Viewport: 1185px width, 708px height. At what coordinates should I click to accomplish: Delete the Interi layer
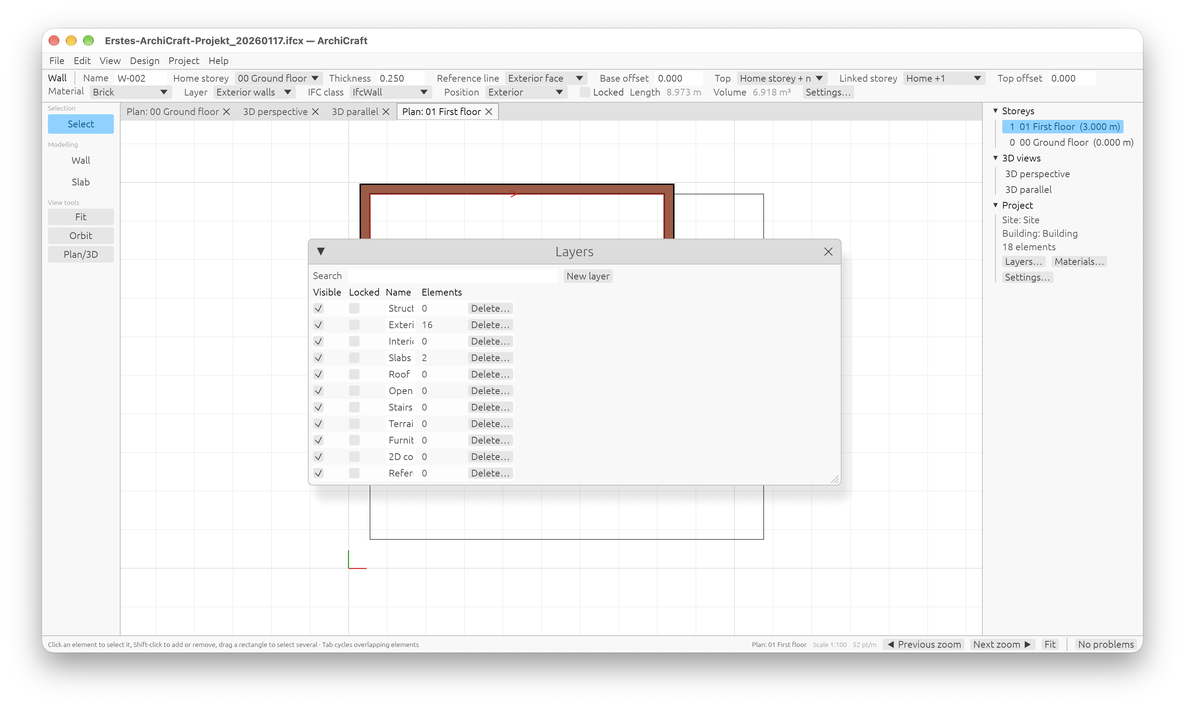(490, 341)
